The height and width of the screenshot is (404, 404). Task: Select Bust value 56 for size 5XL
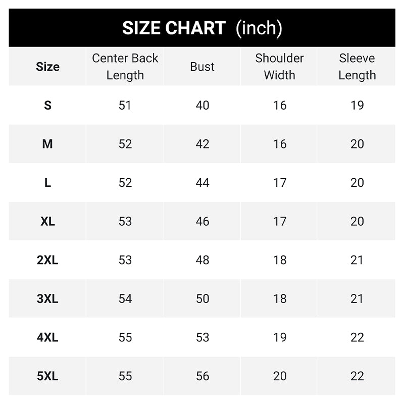coord(203,376)
